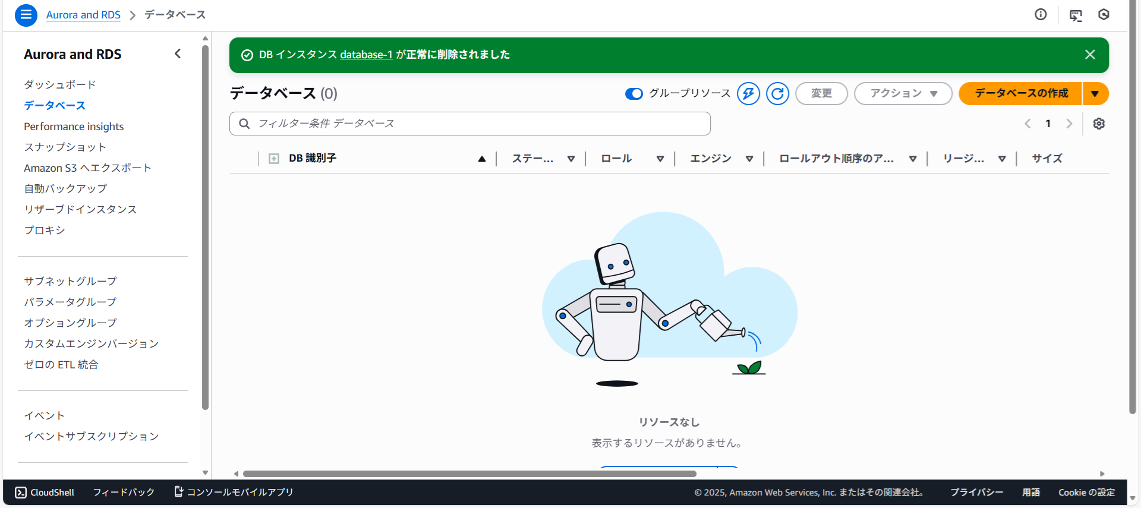1141x508 pixels.
Task: Collapse the Aurora and RDS sidebar
Action: coord(178,54)
